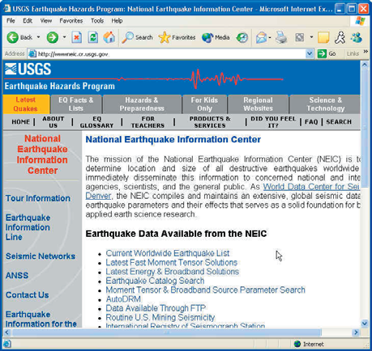Image resolution: width=372 pixels, height=351 pixels.
Task: Open PRODUCTS & SERVICES link
Action: coord(210,122)
